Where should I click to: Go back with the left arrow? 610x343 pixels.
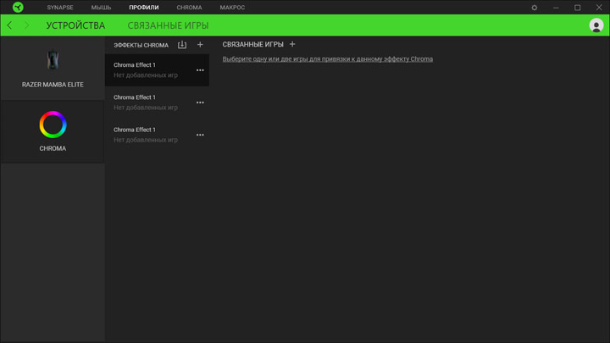9,25
